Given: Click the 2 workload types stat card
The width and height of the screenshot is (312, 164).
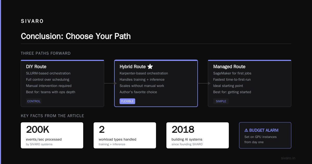Looking at the screenshot, I should (x=125, y=135).
